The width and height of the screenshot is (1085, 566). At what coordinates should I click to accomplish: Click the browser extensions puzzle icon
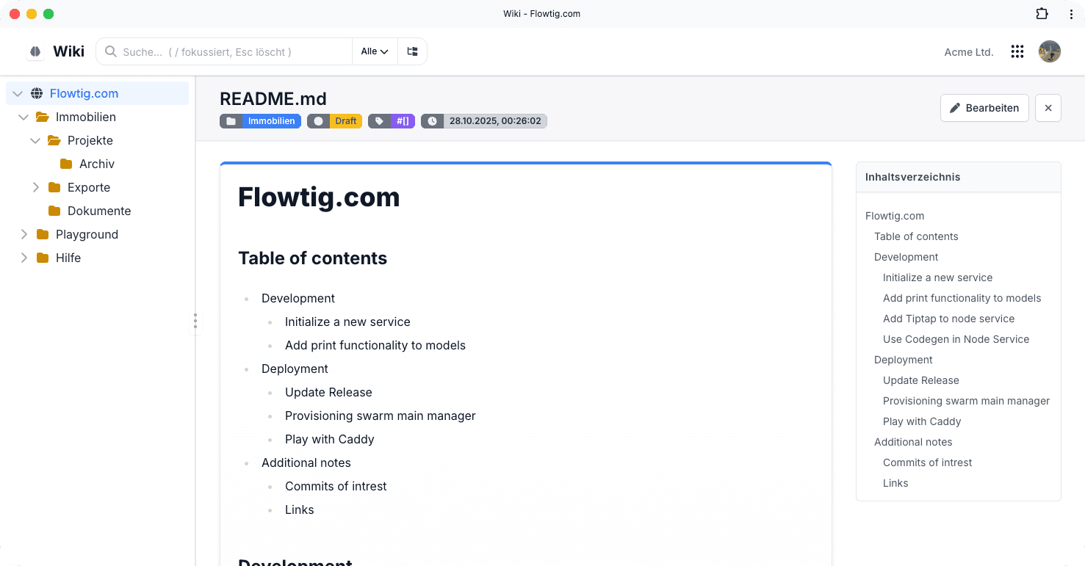[1042, 14]
